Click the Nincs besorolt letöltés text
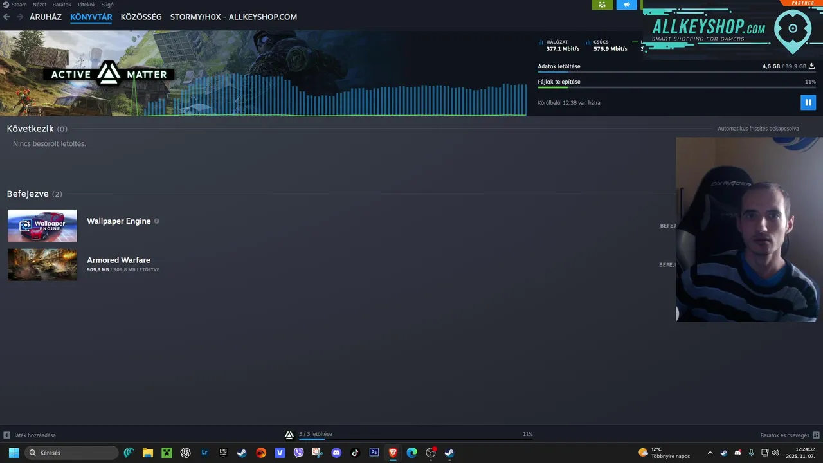This screenshot has height=463, width=823. click(x=50, y=144)
